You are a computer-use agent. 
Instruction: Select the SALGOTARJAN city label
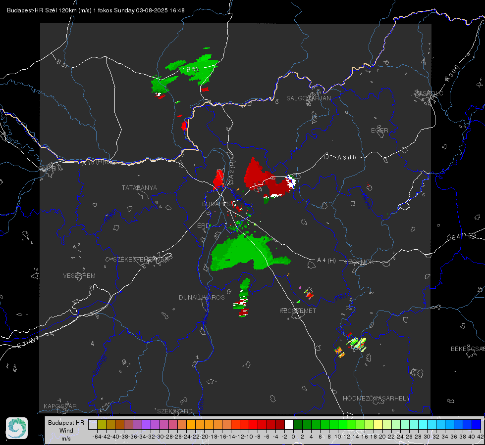(x=308, y=98)
